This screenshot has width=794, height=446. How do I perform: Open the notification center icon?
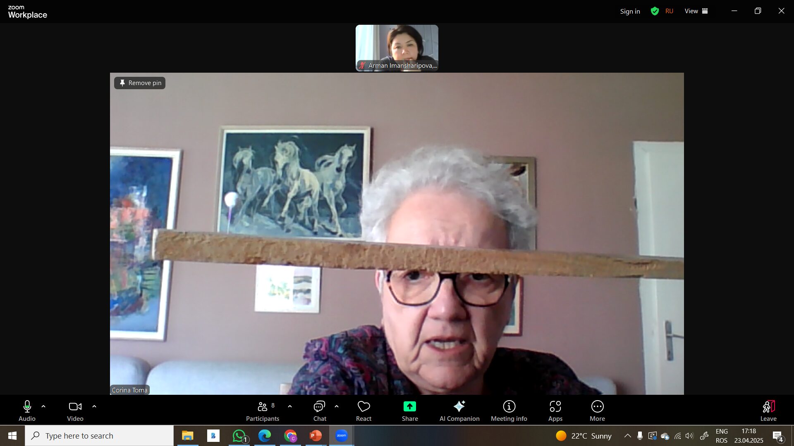[x=778, y=436]
